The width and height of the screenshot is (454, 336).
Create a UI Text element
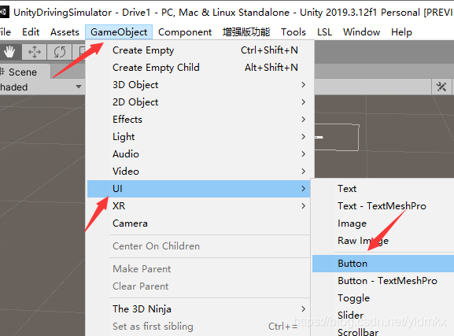click(383, 189)
